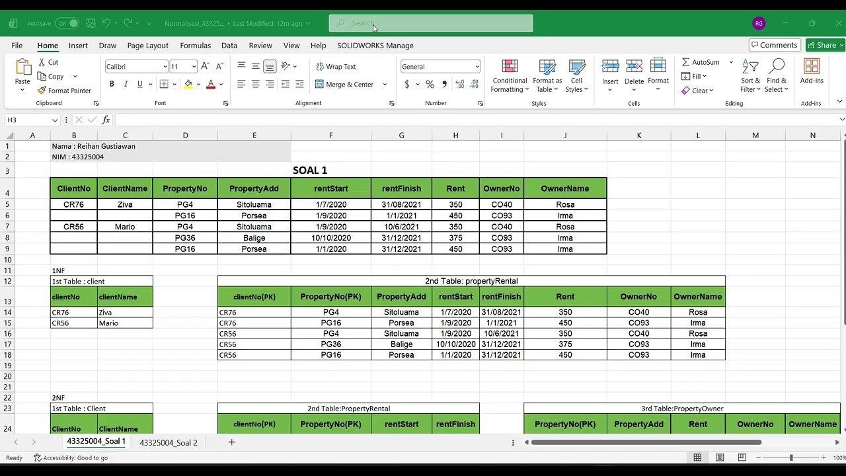The height and width of the screenshot is (476, 846).
Task: Open the number format dropdown
Action: coord(477,66)
